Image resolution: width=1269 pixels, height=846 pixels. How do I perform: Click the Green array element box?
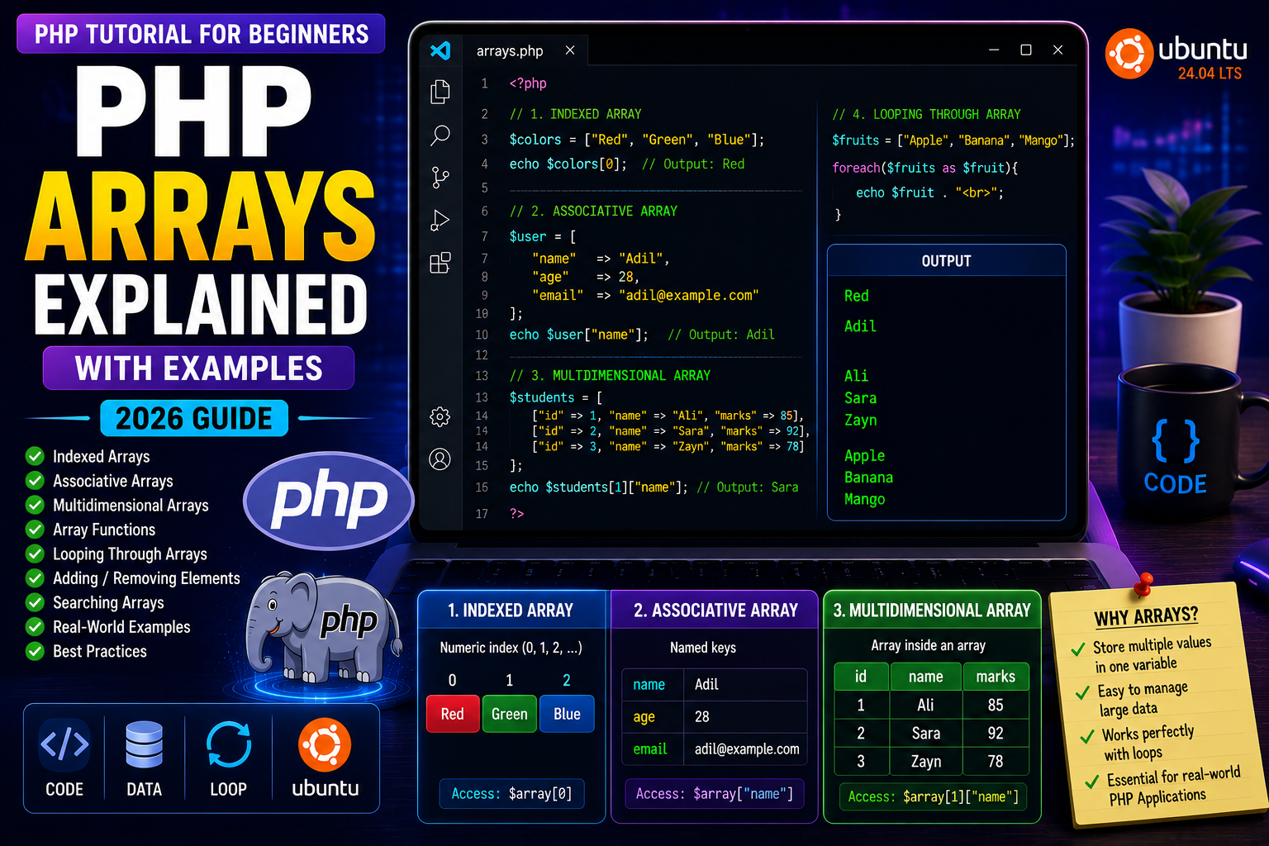coord(510,714)
